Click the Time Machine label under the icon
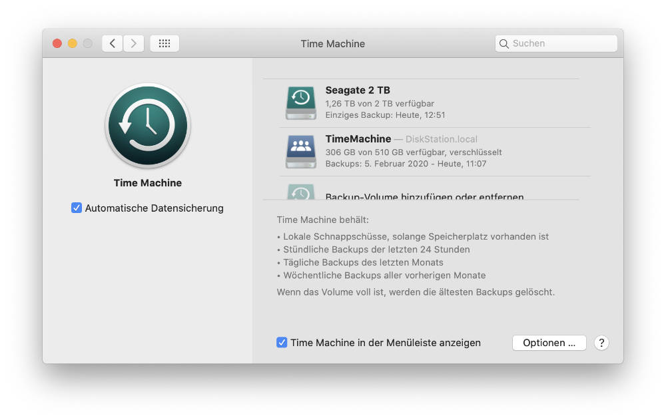Screen dimensions: 666x420 (x=148, y=183)
